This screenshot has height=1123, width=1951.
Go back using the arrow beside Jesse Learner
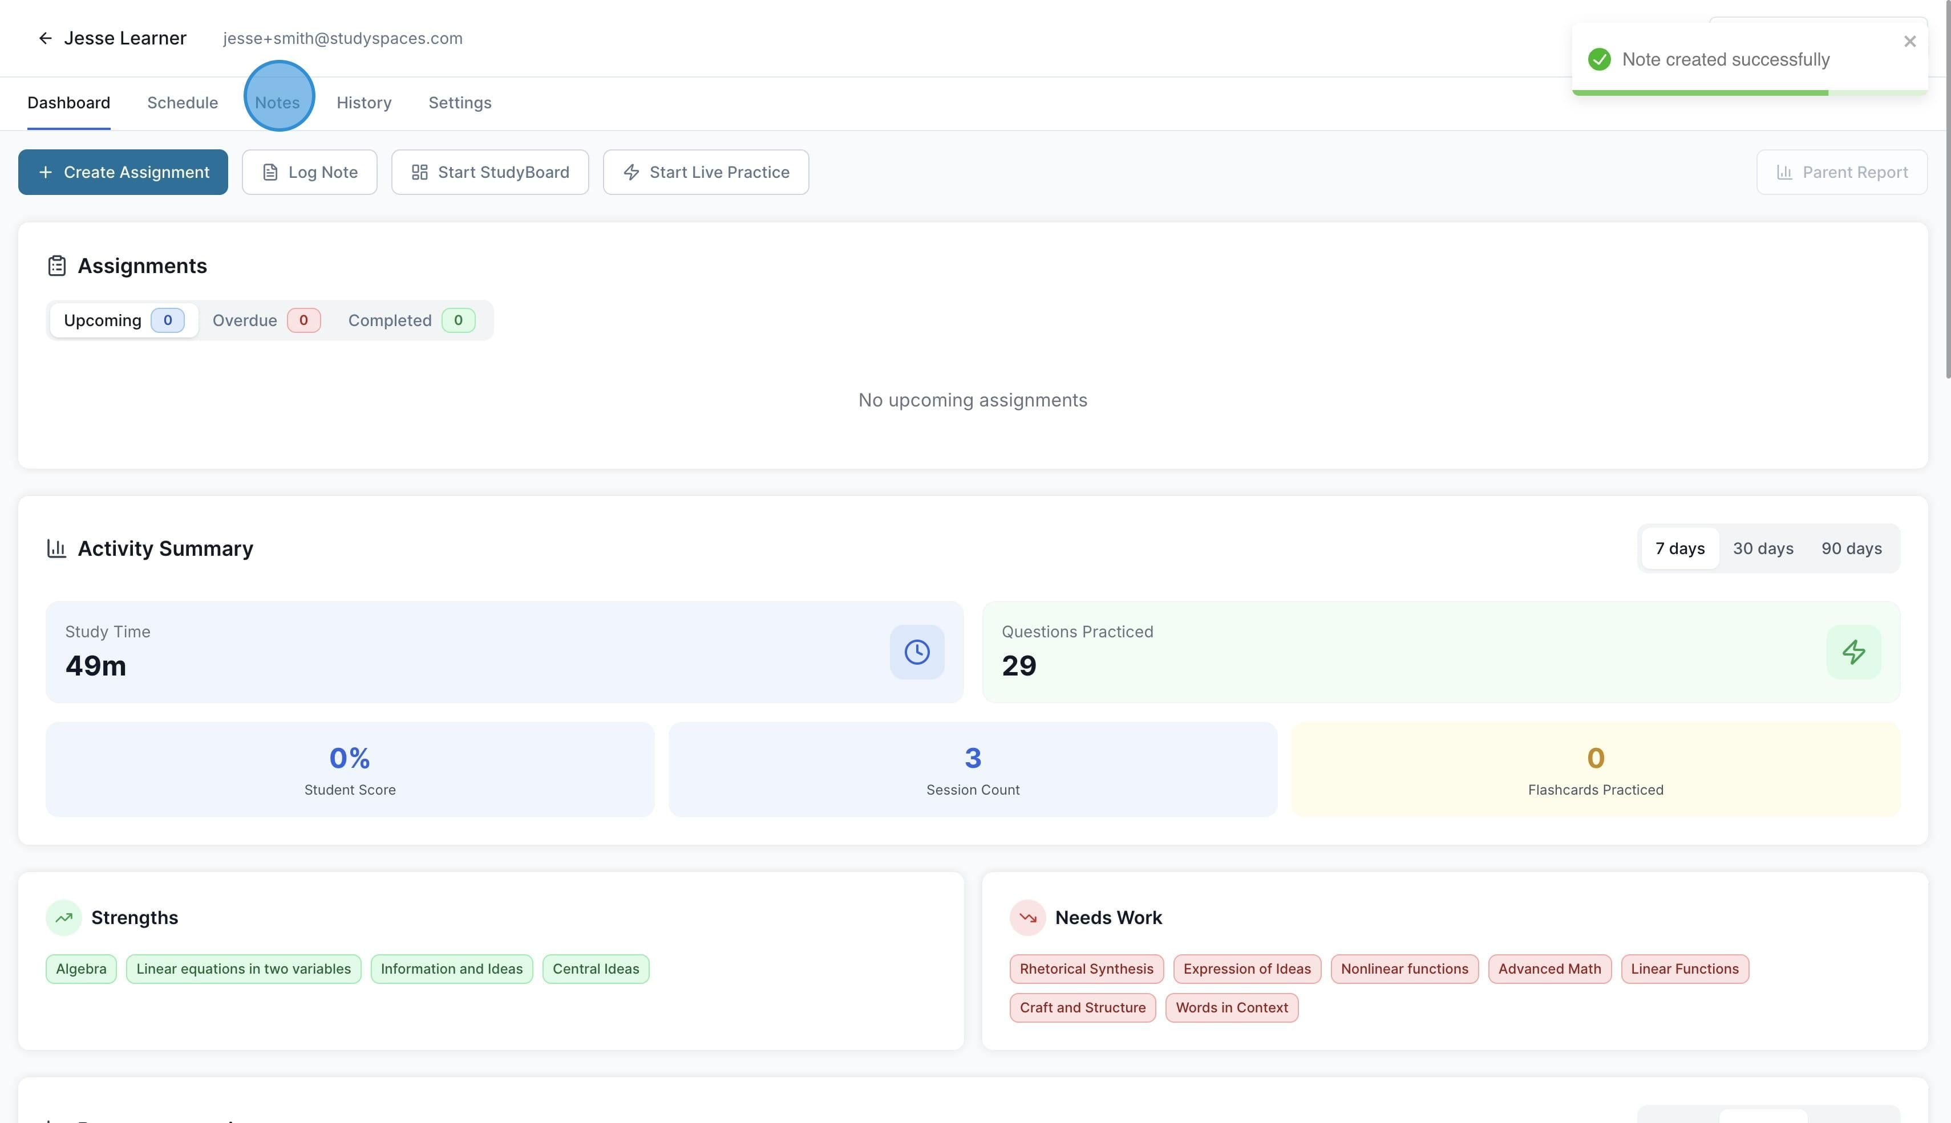pyautogui.click(x=46, y=39)
